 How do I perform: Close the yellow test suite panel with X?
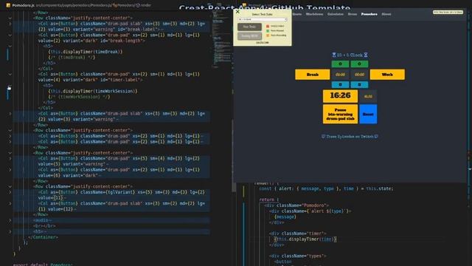[x=237, y=12]
